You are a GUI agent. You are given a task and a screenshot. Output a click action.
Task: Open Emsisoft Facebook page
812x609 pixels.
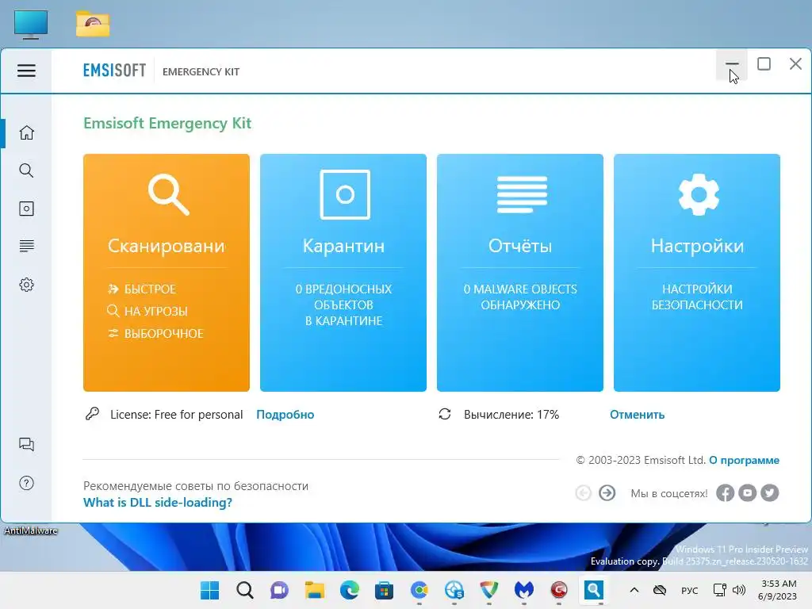coord(725,493)
